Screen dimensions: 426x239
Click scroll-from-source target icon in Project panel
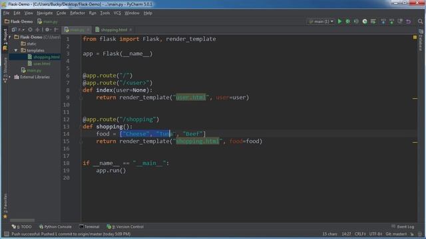(x=30, y=29)
